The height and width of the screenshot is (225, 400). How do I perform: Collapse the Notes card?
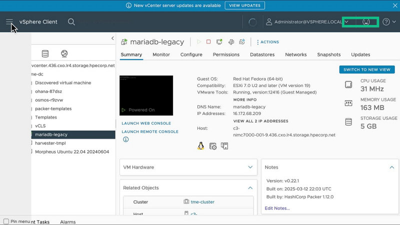(x=392, y=167)
